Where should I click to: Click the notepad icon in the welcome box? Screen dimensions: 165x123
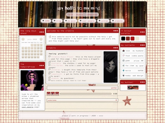pyautogui.click(x=50, y=37)
